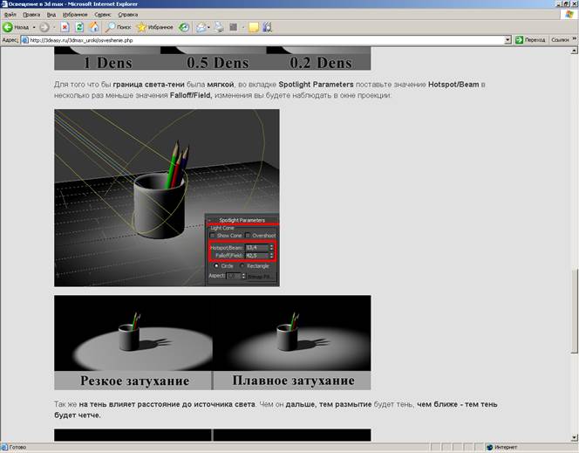Go to the home page with the house icon
Screen dimensions: 579x453
94,27
